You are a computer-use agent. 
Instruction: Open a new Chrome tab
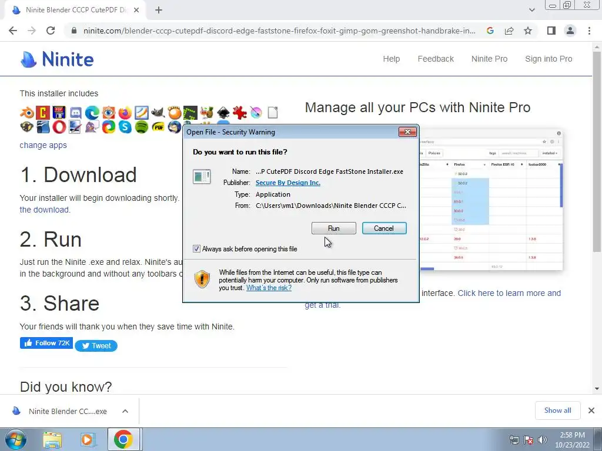coord(159,10)
